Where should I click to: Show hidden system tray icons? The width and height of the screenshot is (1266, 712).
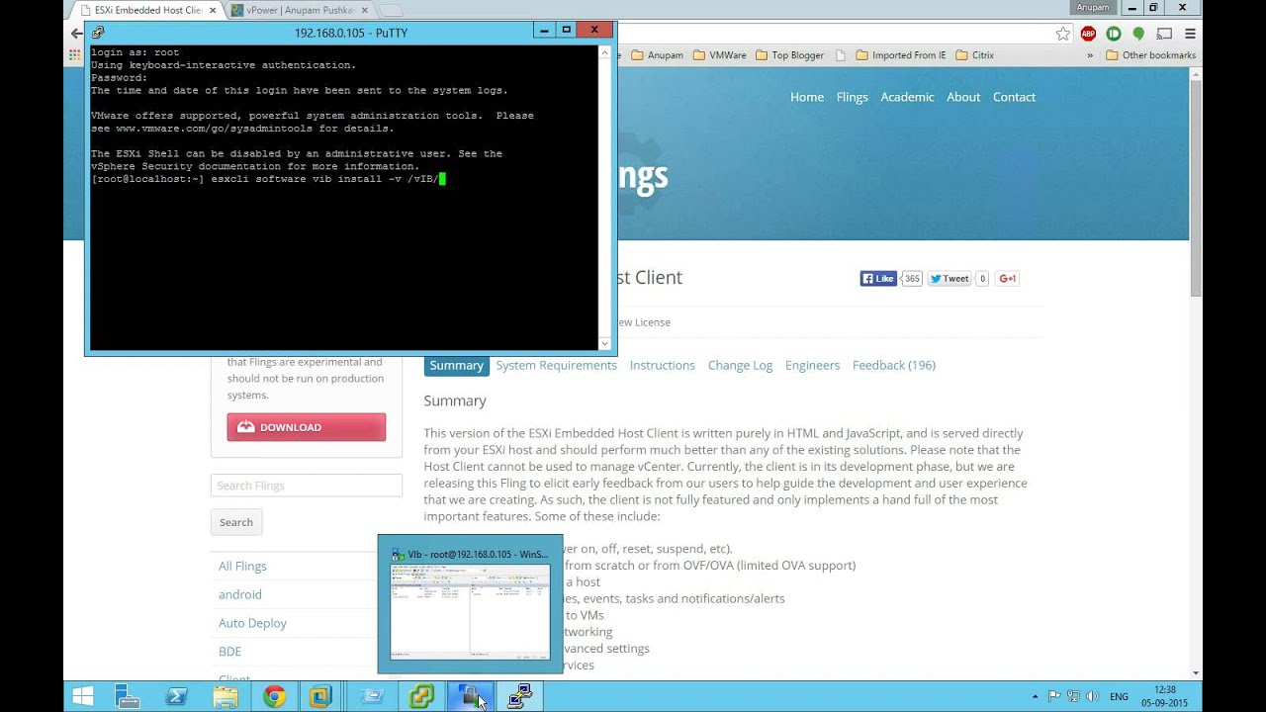[x=1036, y=697]
